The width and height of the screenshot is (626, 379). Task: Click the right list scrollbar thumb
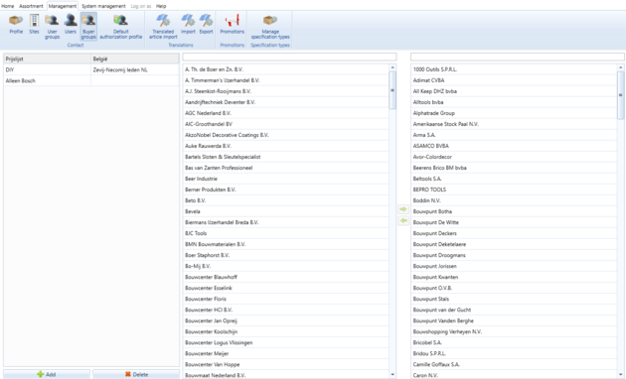(x=620, y=95)
